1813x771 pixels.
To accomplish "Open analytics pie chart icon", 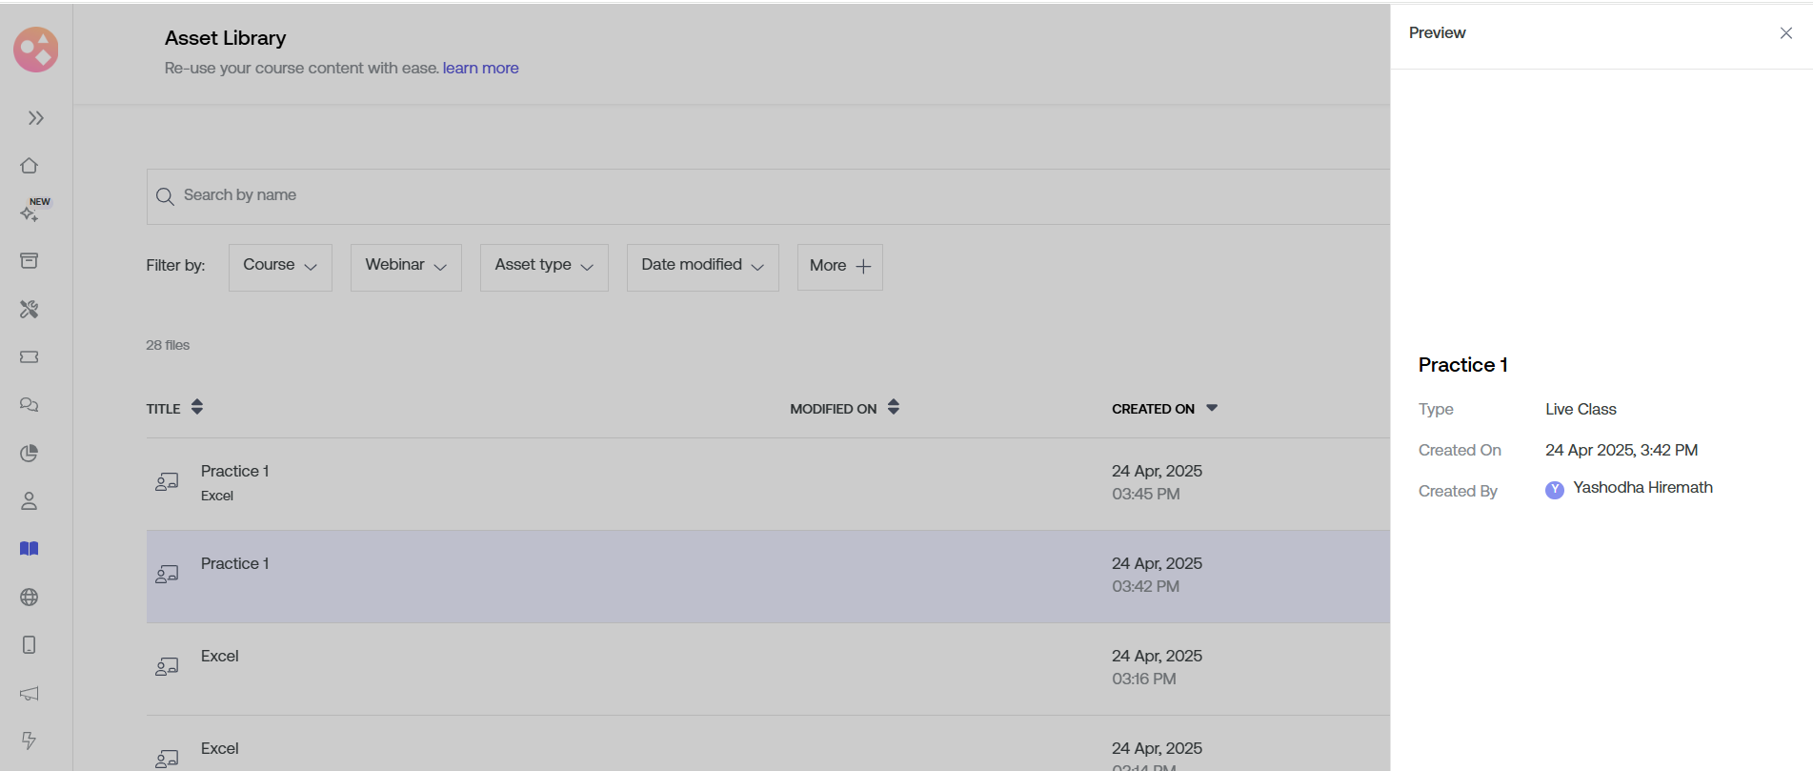I will [x=30, y=453].
